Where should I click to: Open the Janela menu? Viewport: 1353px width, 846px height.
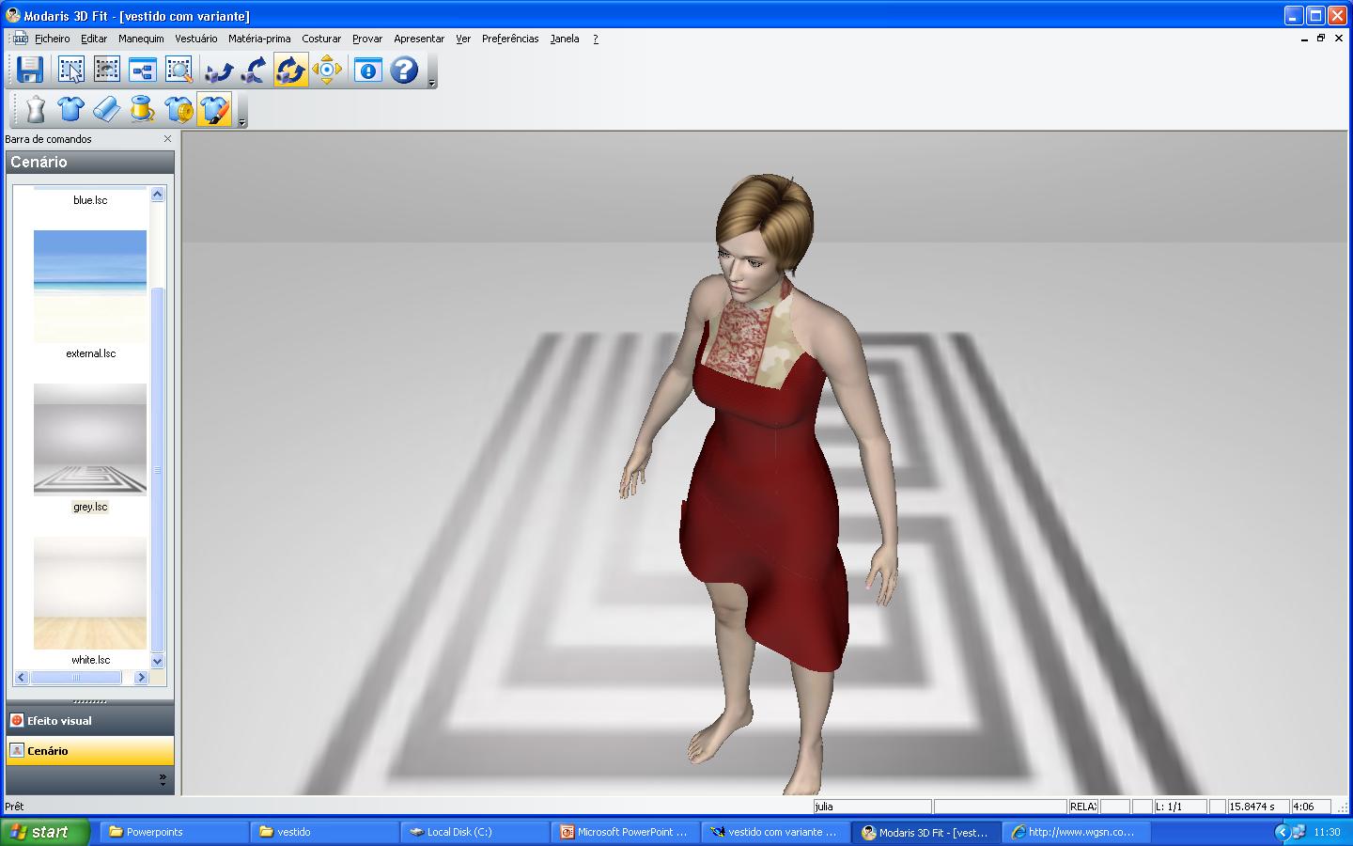coord(565,39)
